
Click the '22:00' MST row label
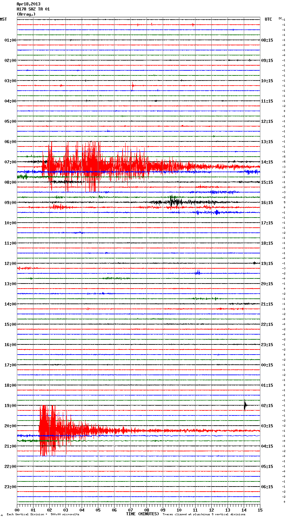(10, 467)
